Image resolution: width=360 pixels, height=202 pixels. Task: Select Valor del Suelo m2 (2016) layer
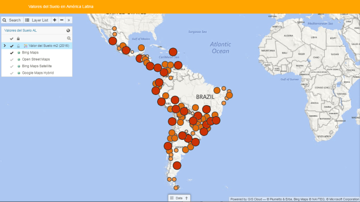click(x=49, y=45)
